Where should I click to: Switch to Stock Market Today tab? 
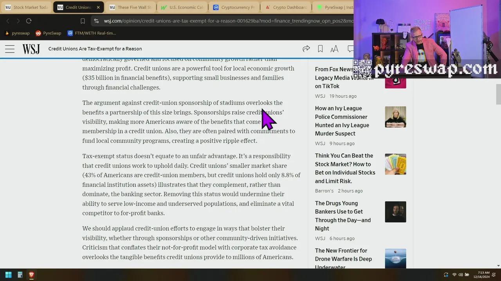(x=27, y=7)
